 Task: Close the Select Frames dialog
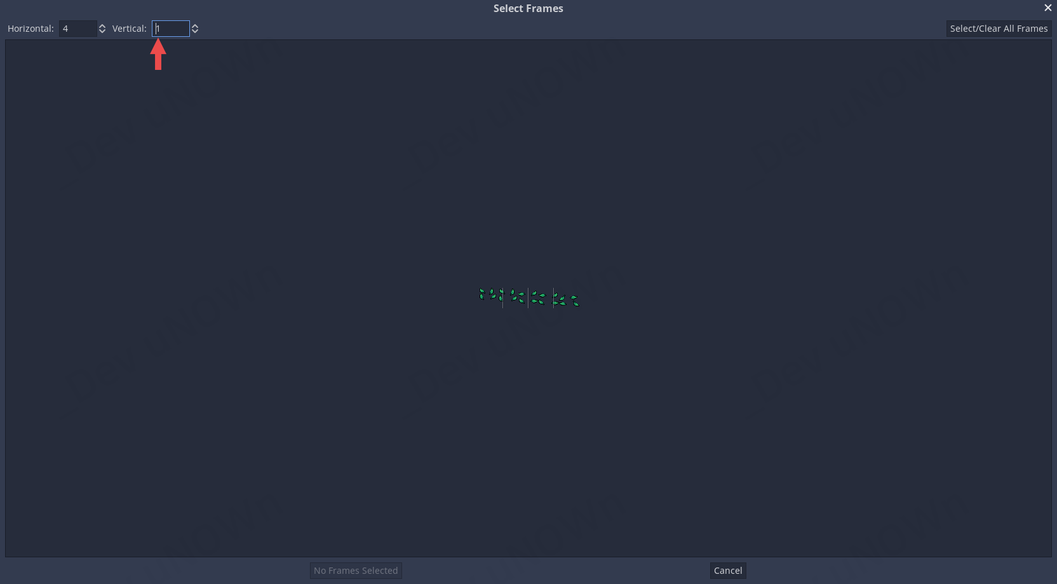click(1048, 8)
